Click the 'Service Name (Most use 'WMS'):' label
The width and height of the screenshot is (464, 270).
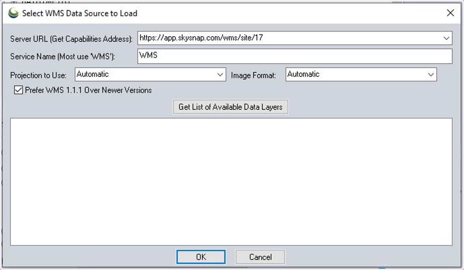coord(63,56)
